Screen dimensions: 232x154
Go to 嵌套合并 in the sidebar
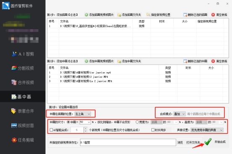23,111
